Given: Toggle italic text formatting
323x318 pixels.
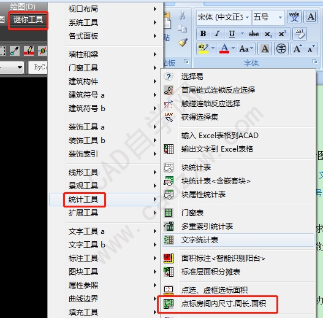Looking at the screenshot, I should (217, 34).
